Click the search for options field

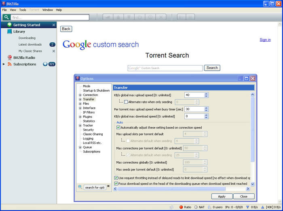pos(95,188)
